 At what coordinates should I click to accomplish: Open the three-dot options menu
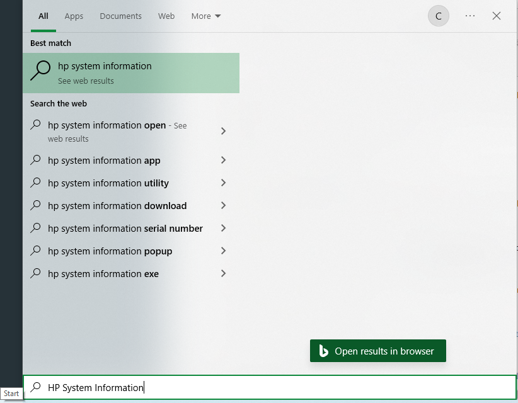(469, 16)
